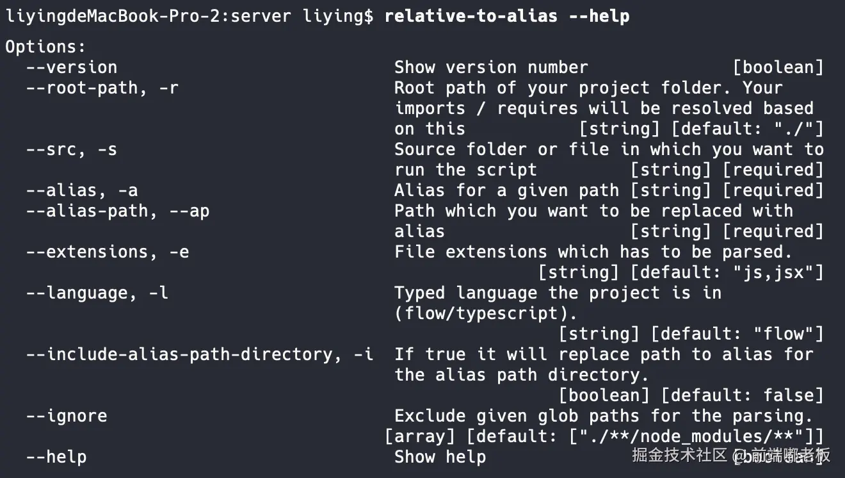
Task: Click the "Show version number" description
Action: (x=490, y=67)
